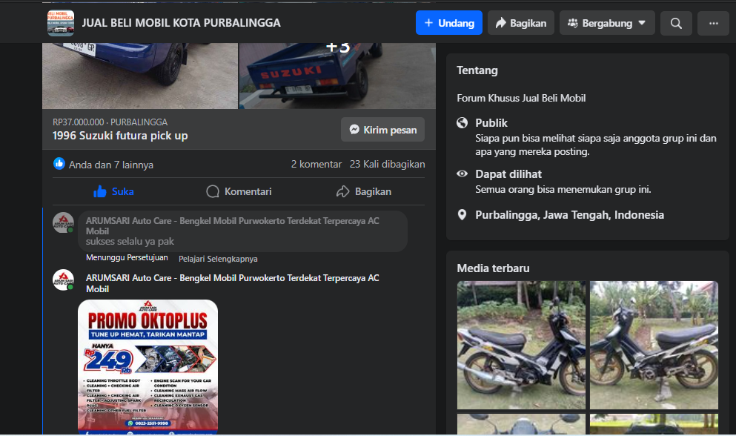736x436 pixels.
Task: Click the '1996 Suzuki futura pick up' listing title
Action: click(120, 136)
